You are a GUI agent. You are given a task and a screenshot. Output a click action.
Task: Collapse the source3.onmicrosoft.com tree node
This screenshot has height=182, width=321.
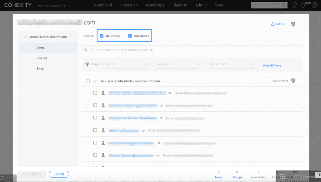[x=25, y=37]
